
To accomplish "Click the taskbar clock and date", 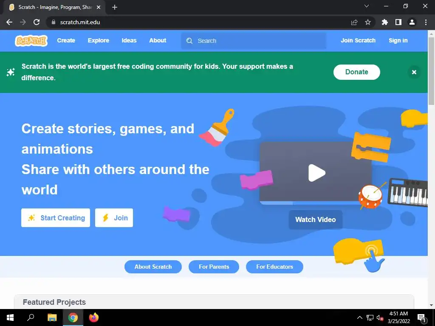I will 398,318.
